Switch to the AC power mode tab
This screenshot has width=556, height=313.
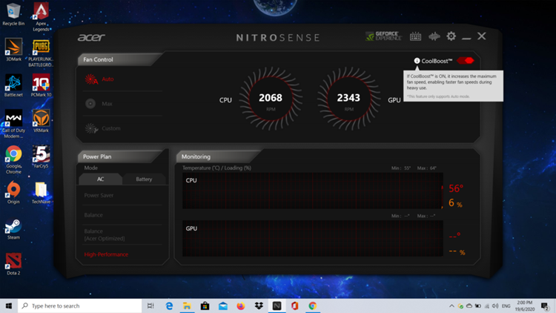pos(101,179)
